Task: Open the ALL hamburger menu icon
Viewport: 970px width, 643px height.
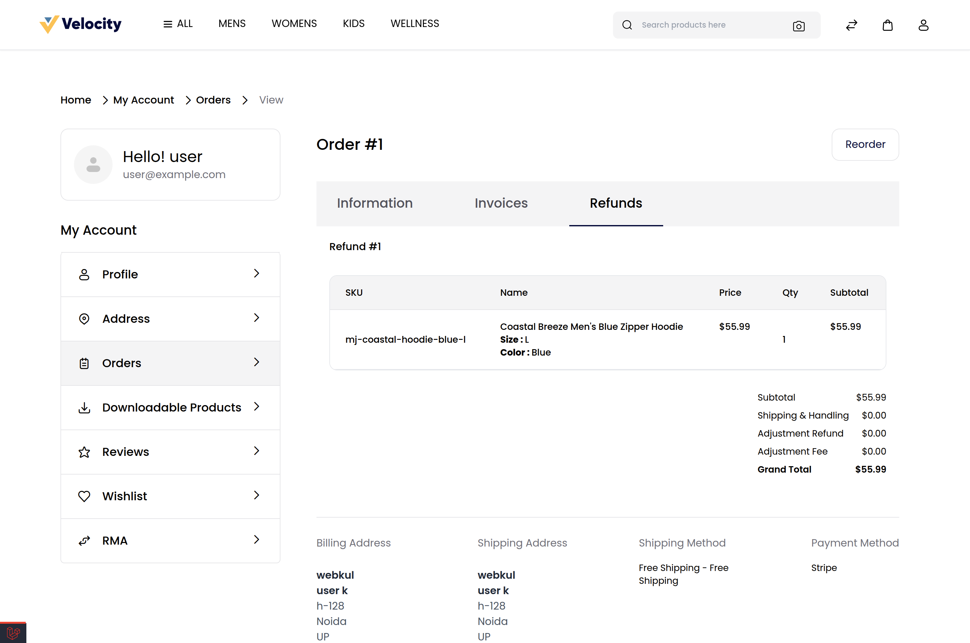Action: [167, 24]
